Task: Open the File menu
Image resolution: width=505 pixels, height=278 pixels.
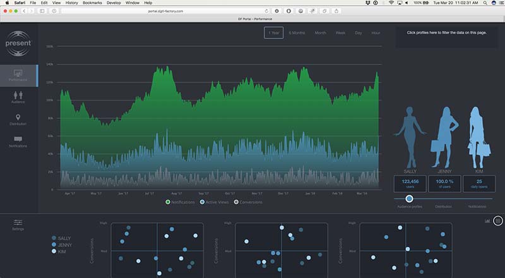Action: (33, 3)
